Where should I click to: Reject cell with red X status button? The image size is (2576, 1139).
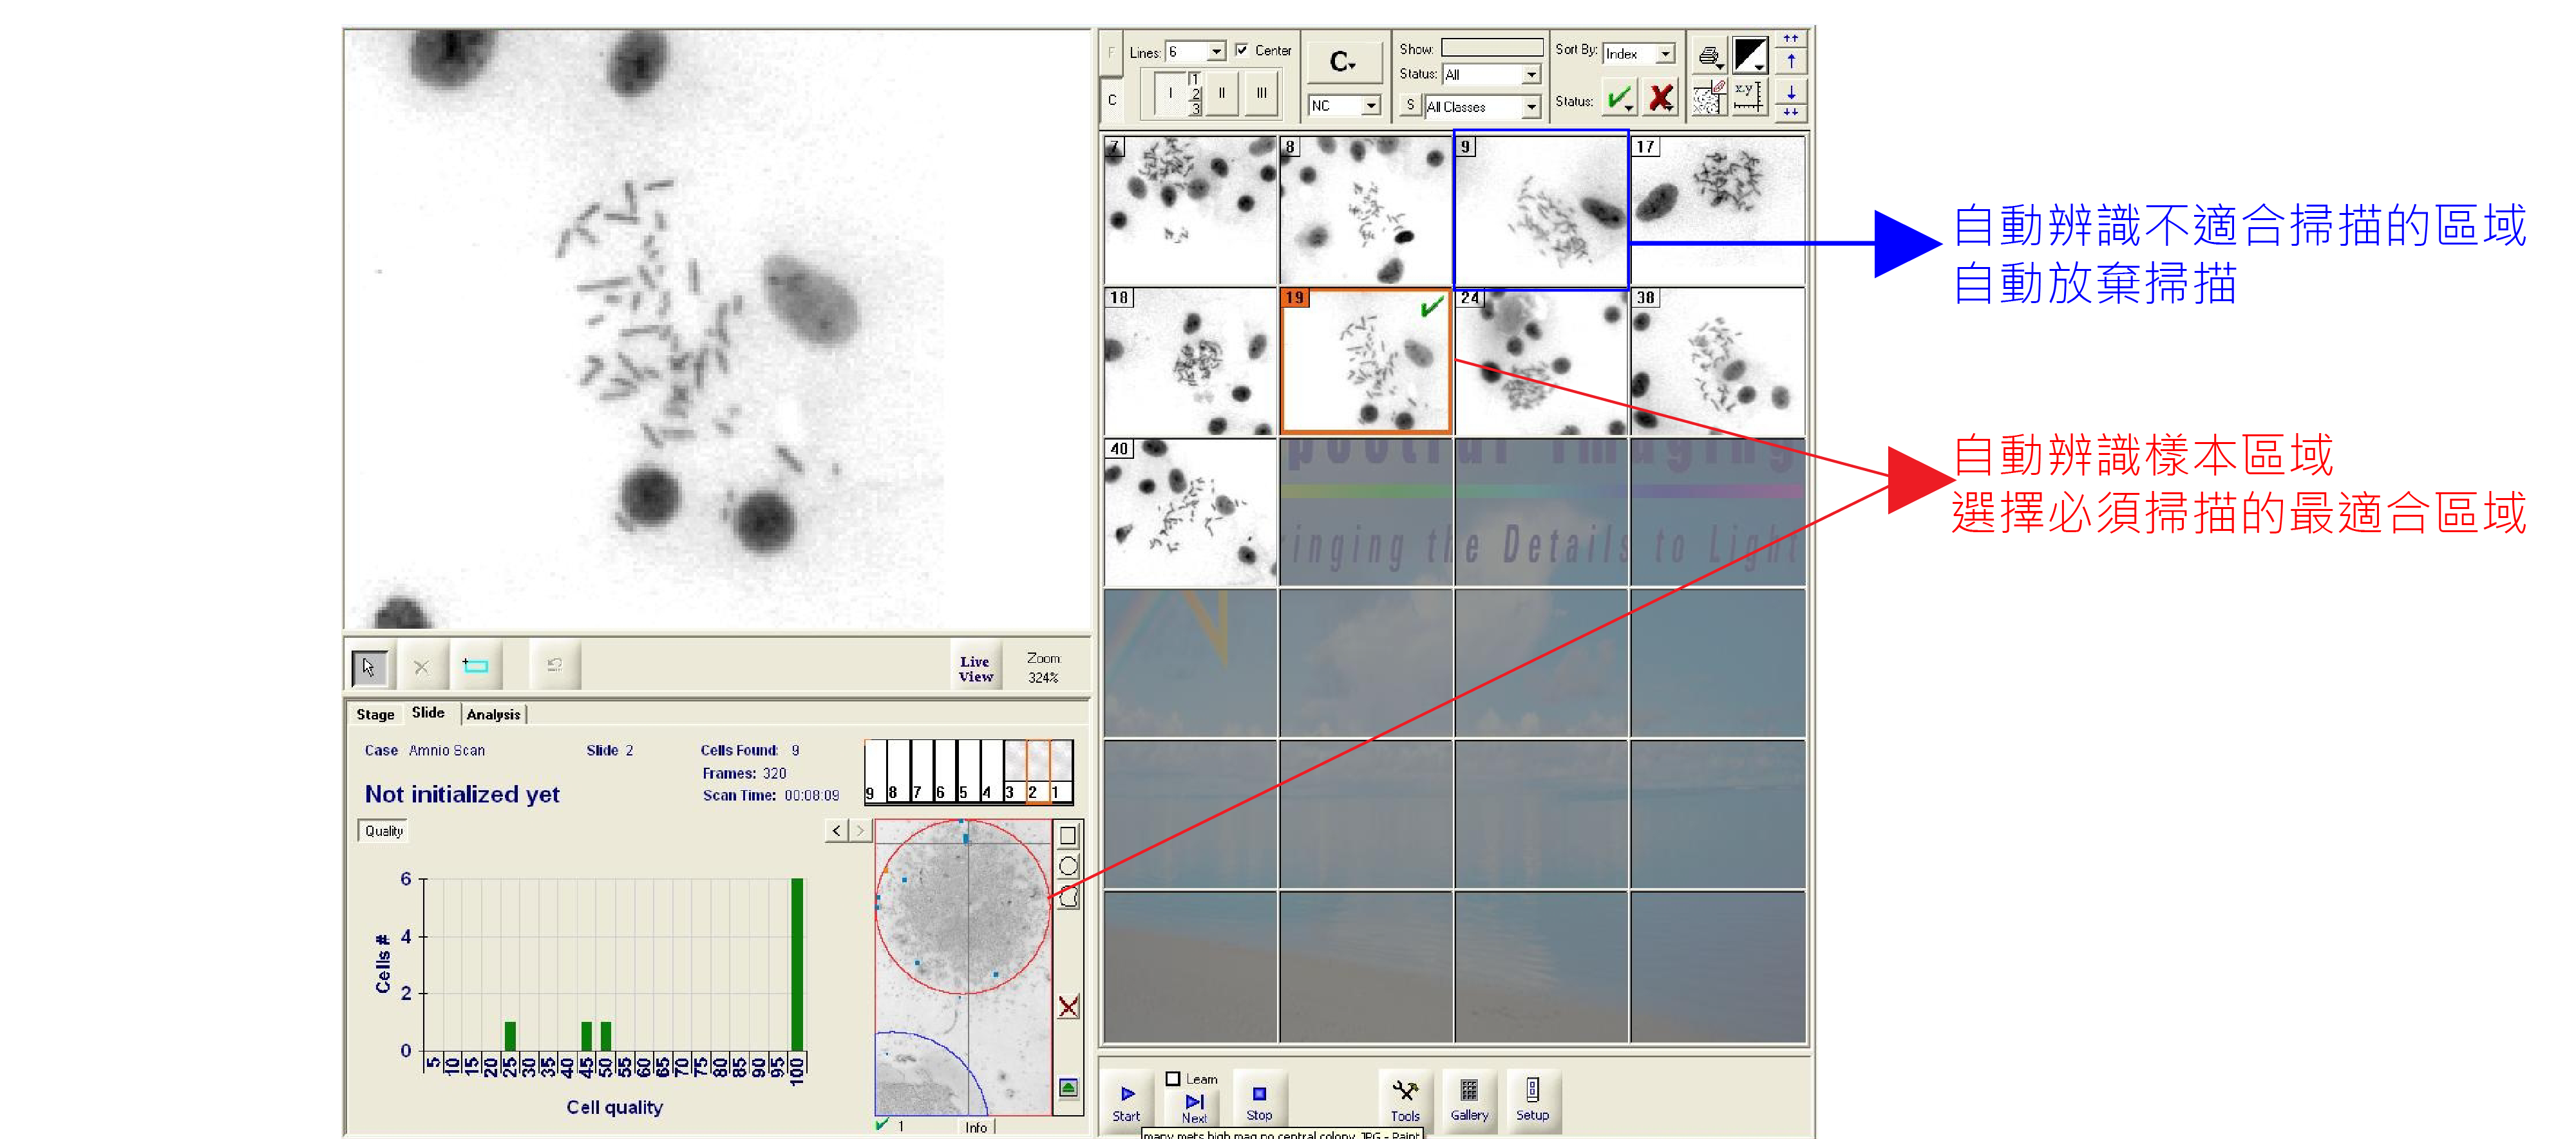[x=1661, y=98]
